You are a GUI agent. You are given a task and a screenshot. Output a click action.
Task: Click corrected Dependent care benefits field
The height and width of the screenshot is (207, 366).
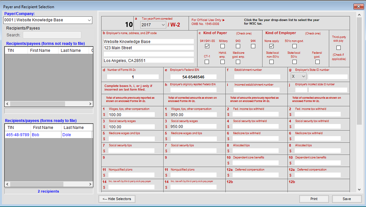[x=318, y=163]
